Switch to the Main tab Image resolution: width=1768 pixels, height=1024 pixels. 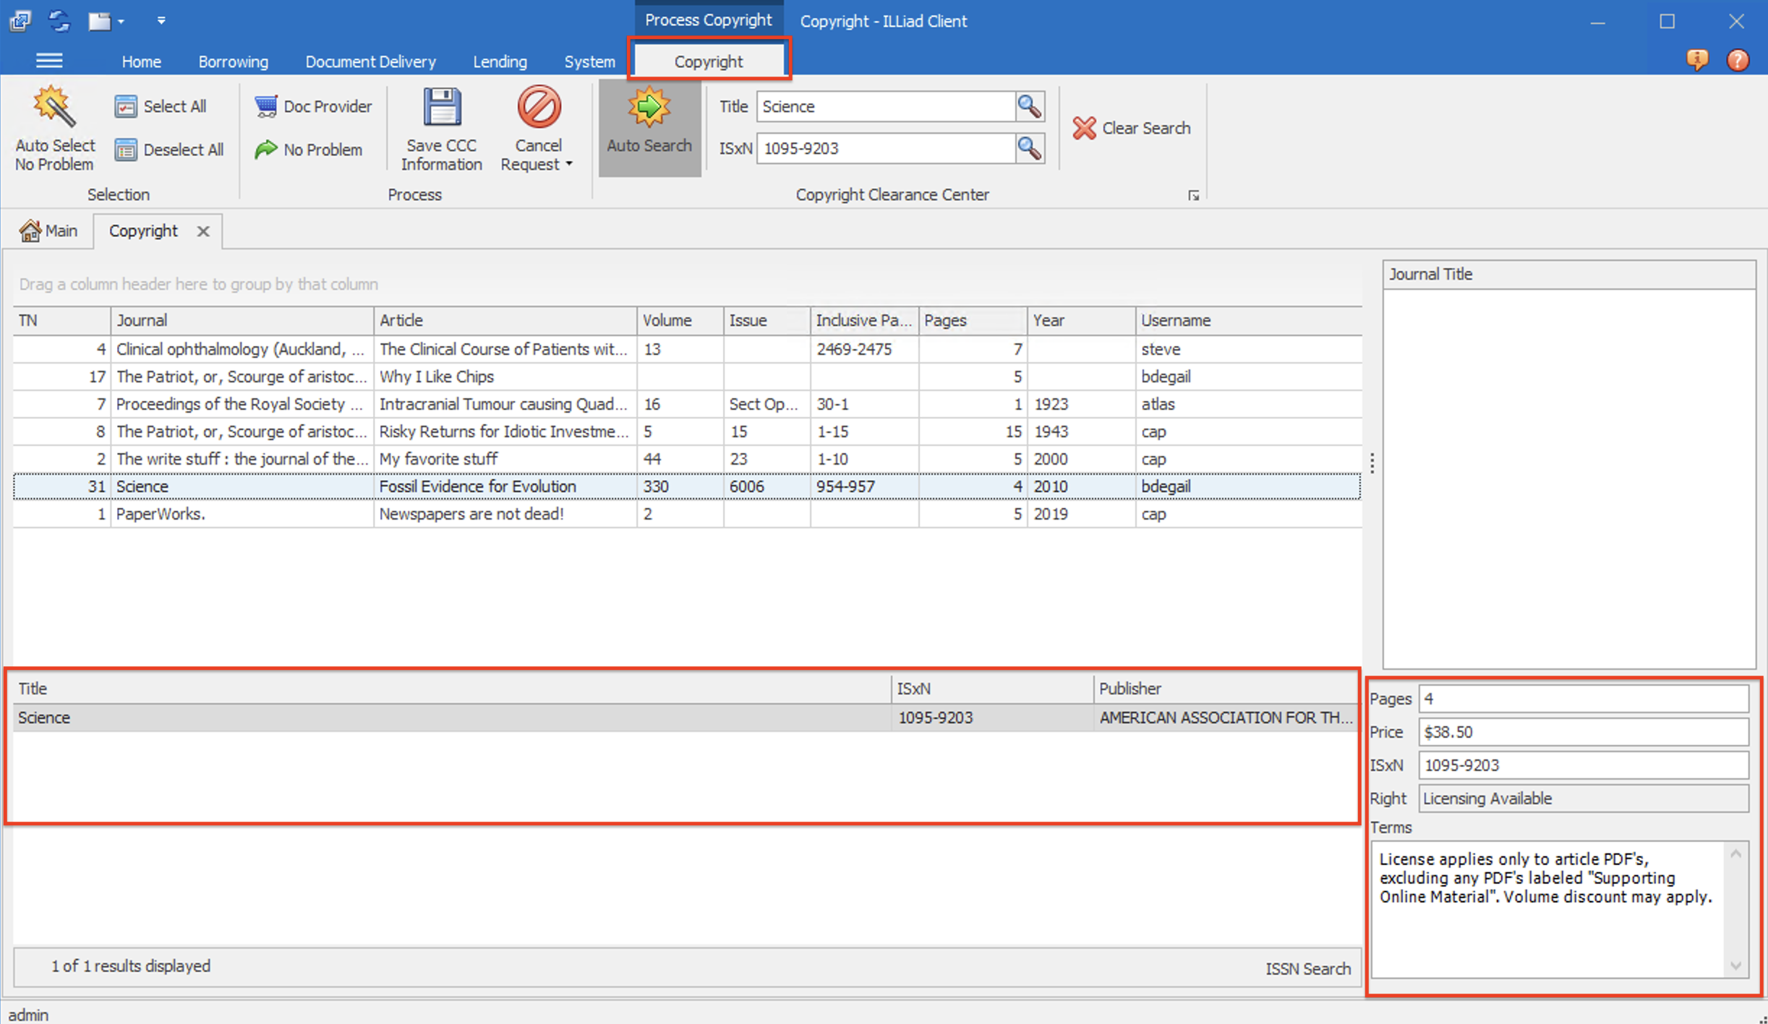point(48,230)
